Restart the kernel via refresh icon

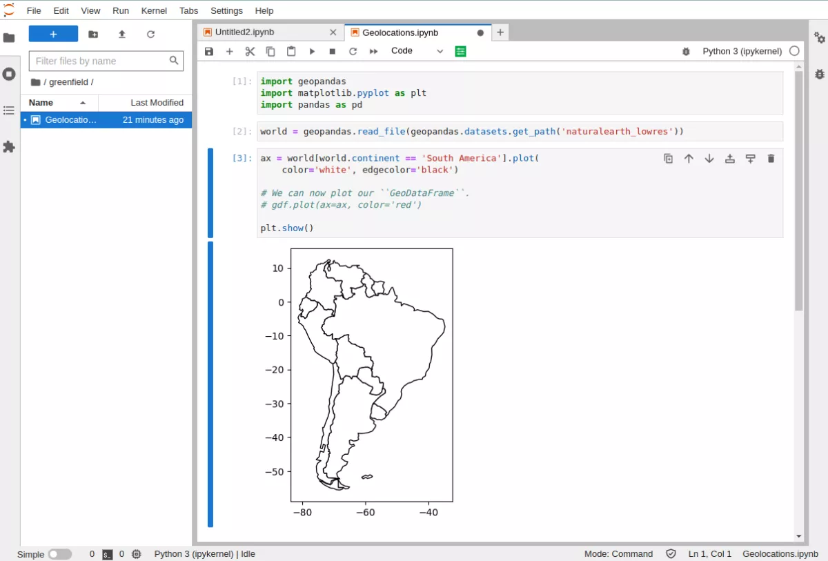[353, 51]
